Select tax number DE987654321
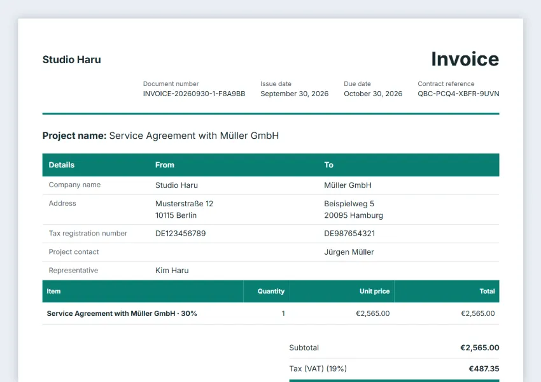This screenshot has height=382, width=541. (x=349, y=234)
